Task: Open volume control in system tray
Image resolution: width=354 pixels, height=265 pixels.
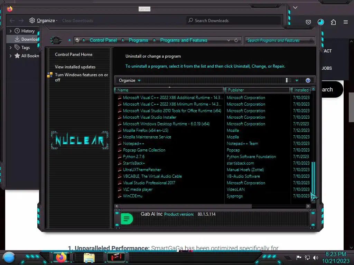Action: (316, 257)
